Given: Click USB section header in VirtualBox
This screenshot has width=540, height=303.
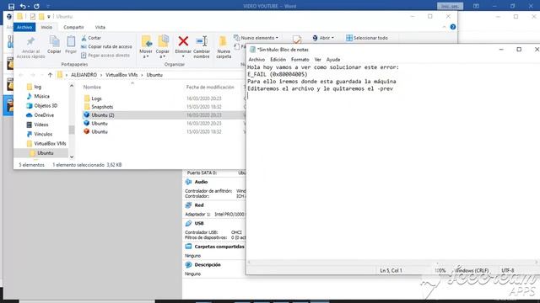Looking at the screenshot, I should point(199,223).
